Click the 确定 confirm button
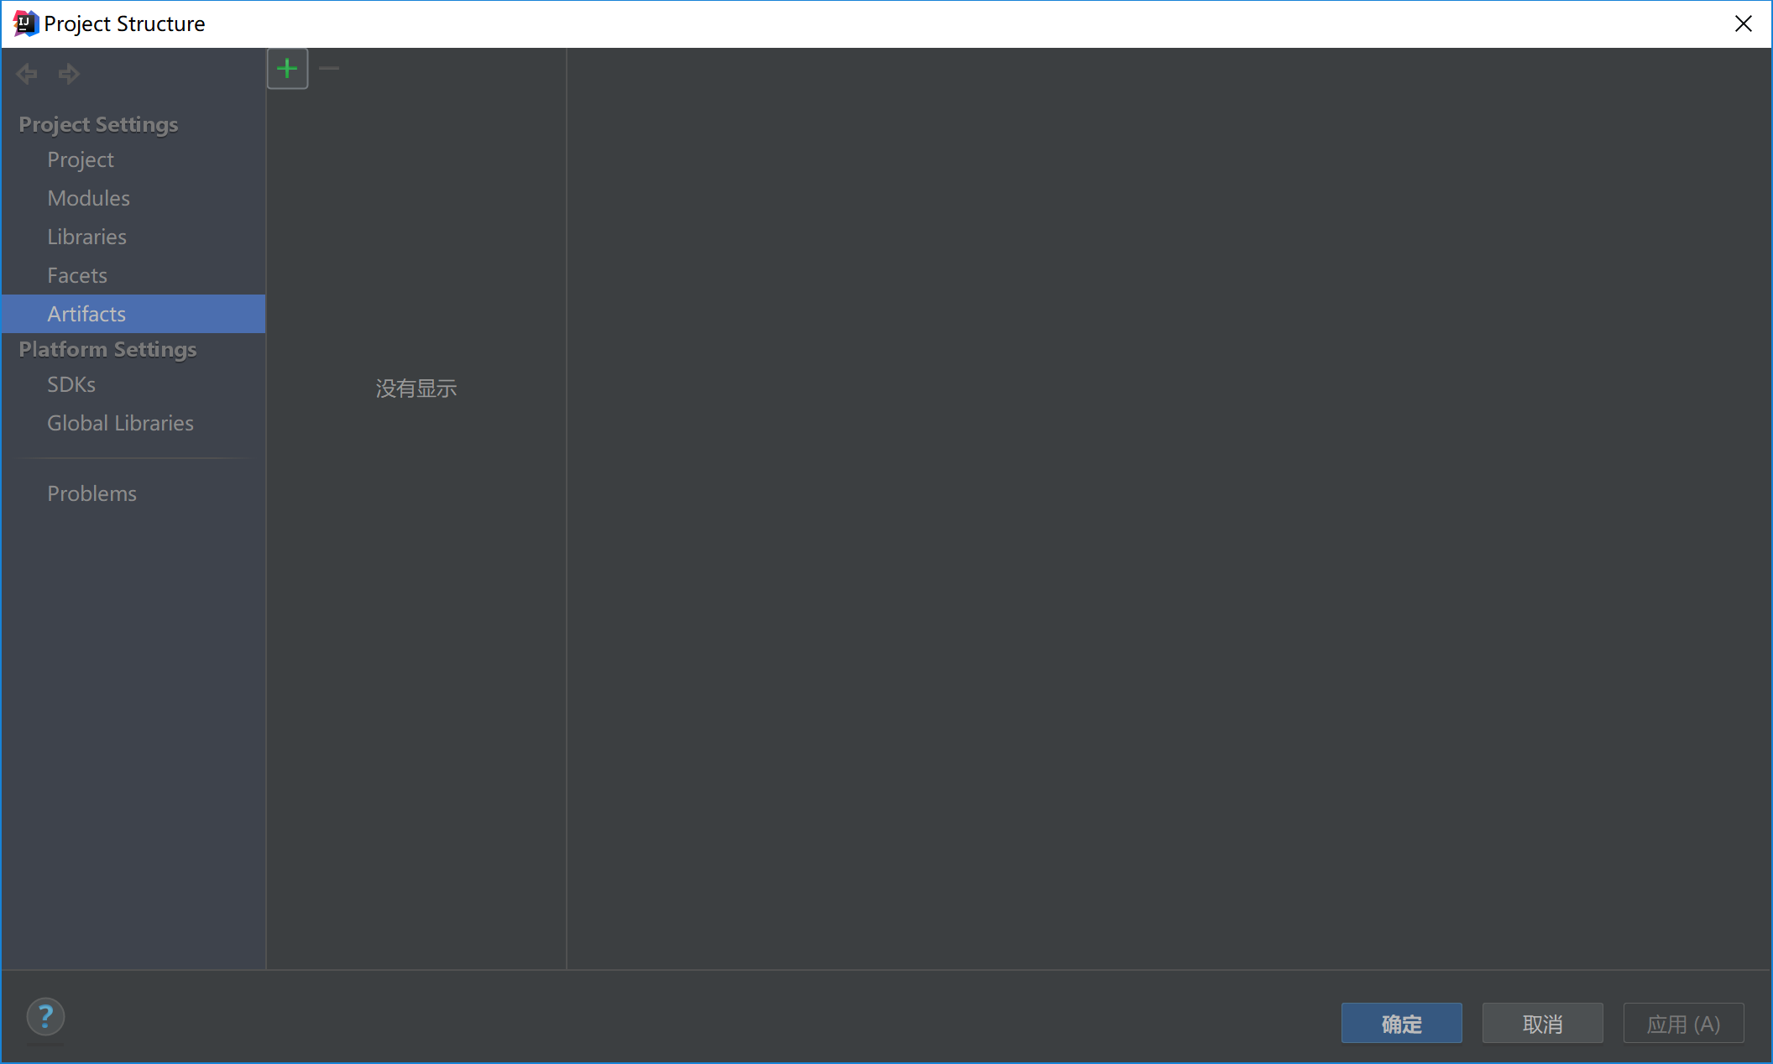 pos(1402,1022)
